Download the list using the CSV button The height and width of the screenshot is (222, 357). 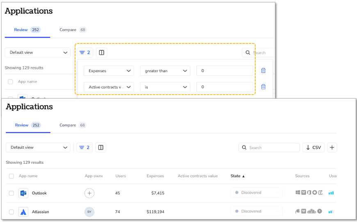coord(314,147)
